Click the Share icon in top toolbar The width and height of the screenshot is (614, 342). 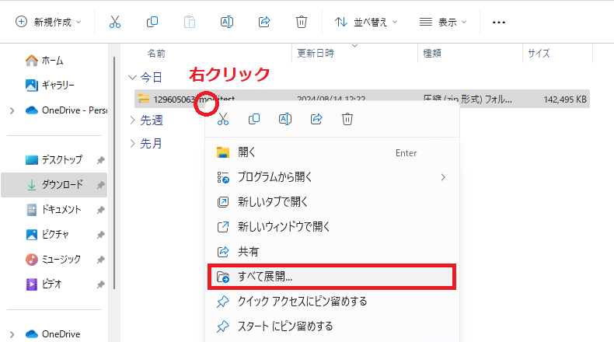(264, 22)
